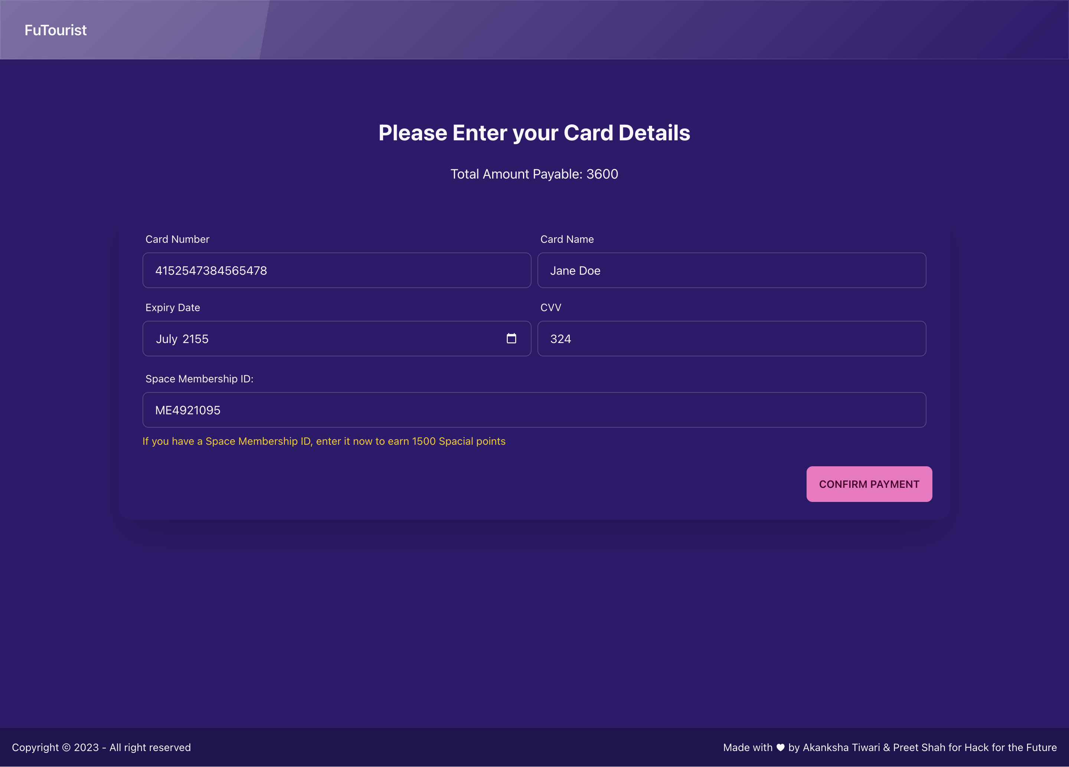
Task: Open the expiry date calendar picker
Action: point(511,339)
